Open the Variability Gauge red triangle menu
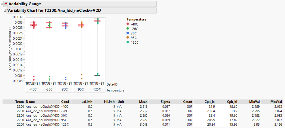The height and width of the screenshot is (128, 285). pos(6,4)
